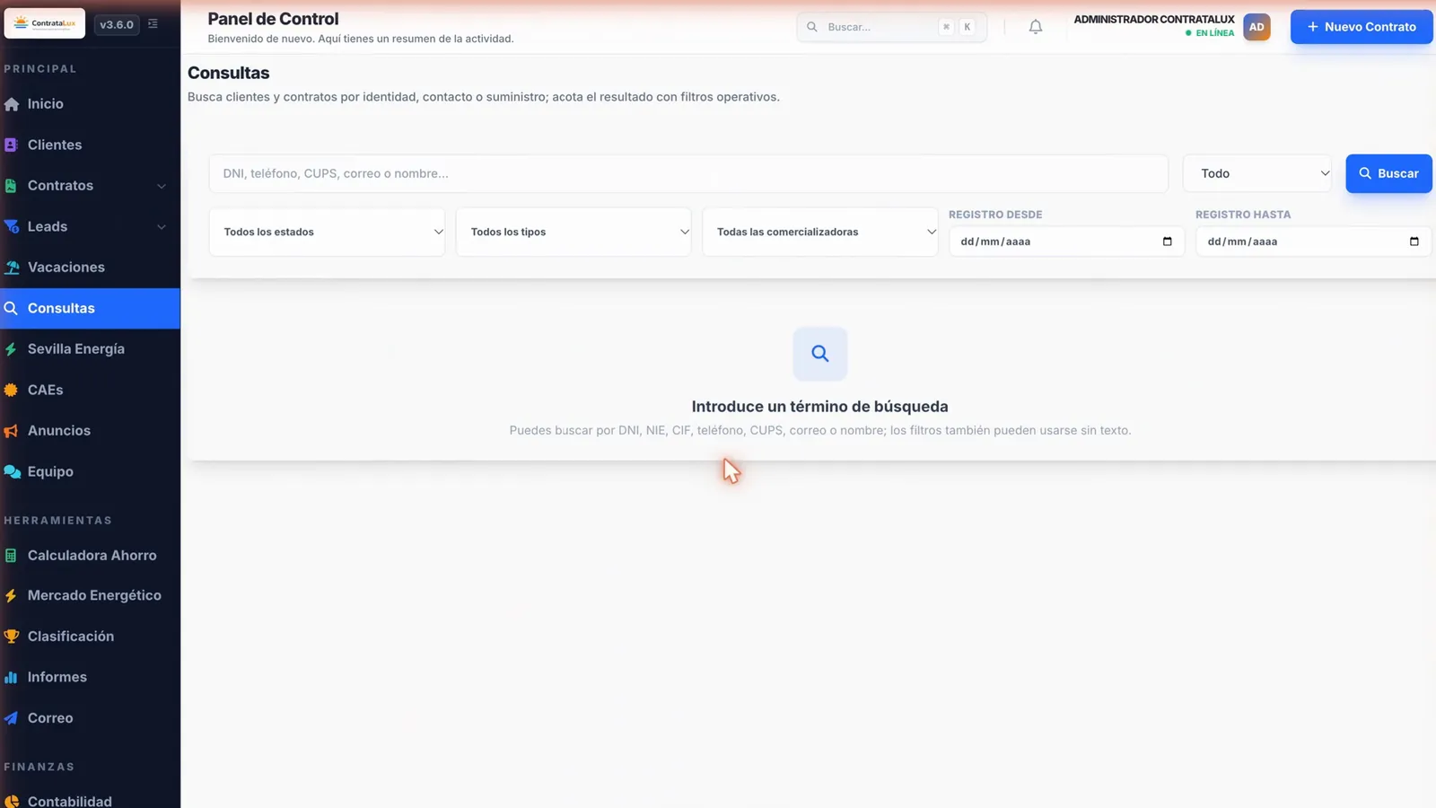Click the Sevilla Energía bolt icon
The height and width of the screenshot is (808, 1436).
(11, 349)
